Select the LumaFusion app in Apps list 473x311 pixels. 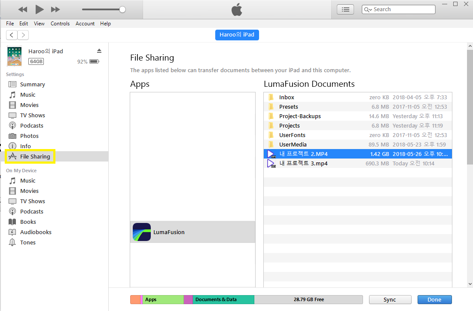(193, 232)
